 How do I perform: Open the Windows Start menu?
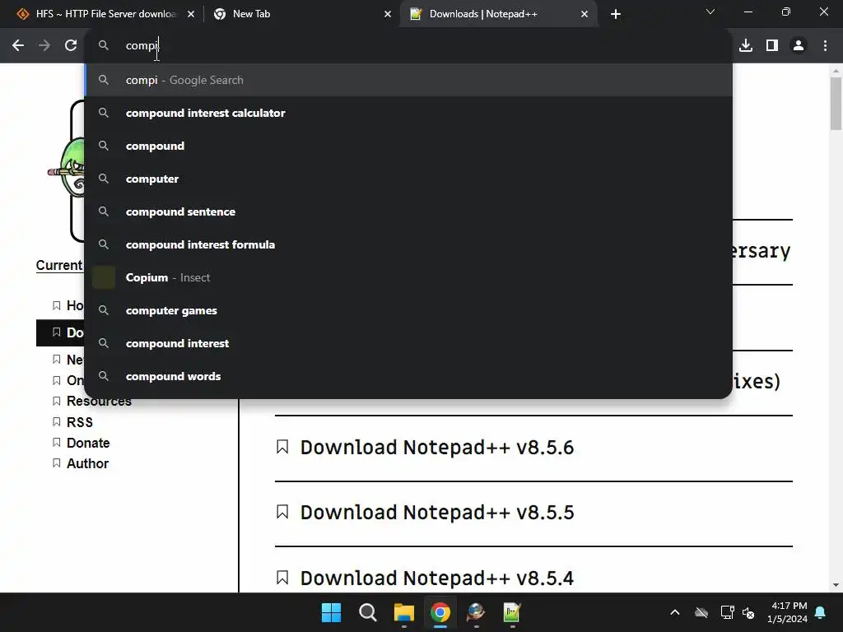331,612
